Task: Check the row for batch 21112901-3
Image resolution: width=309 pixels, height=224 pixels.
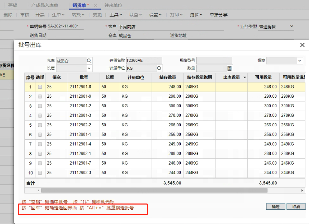Action: 40,115
